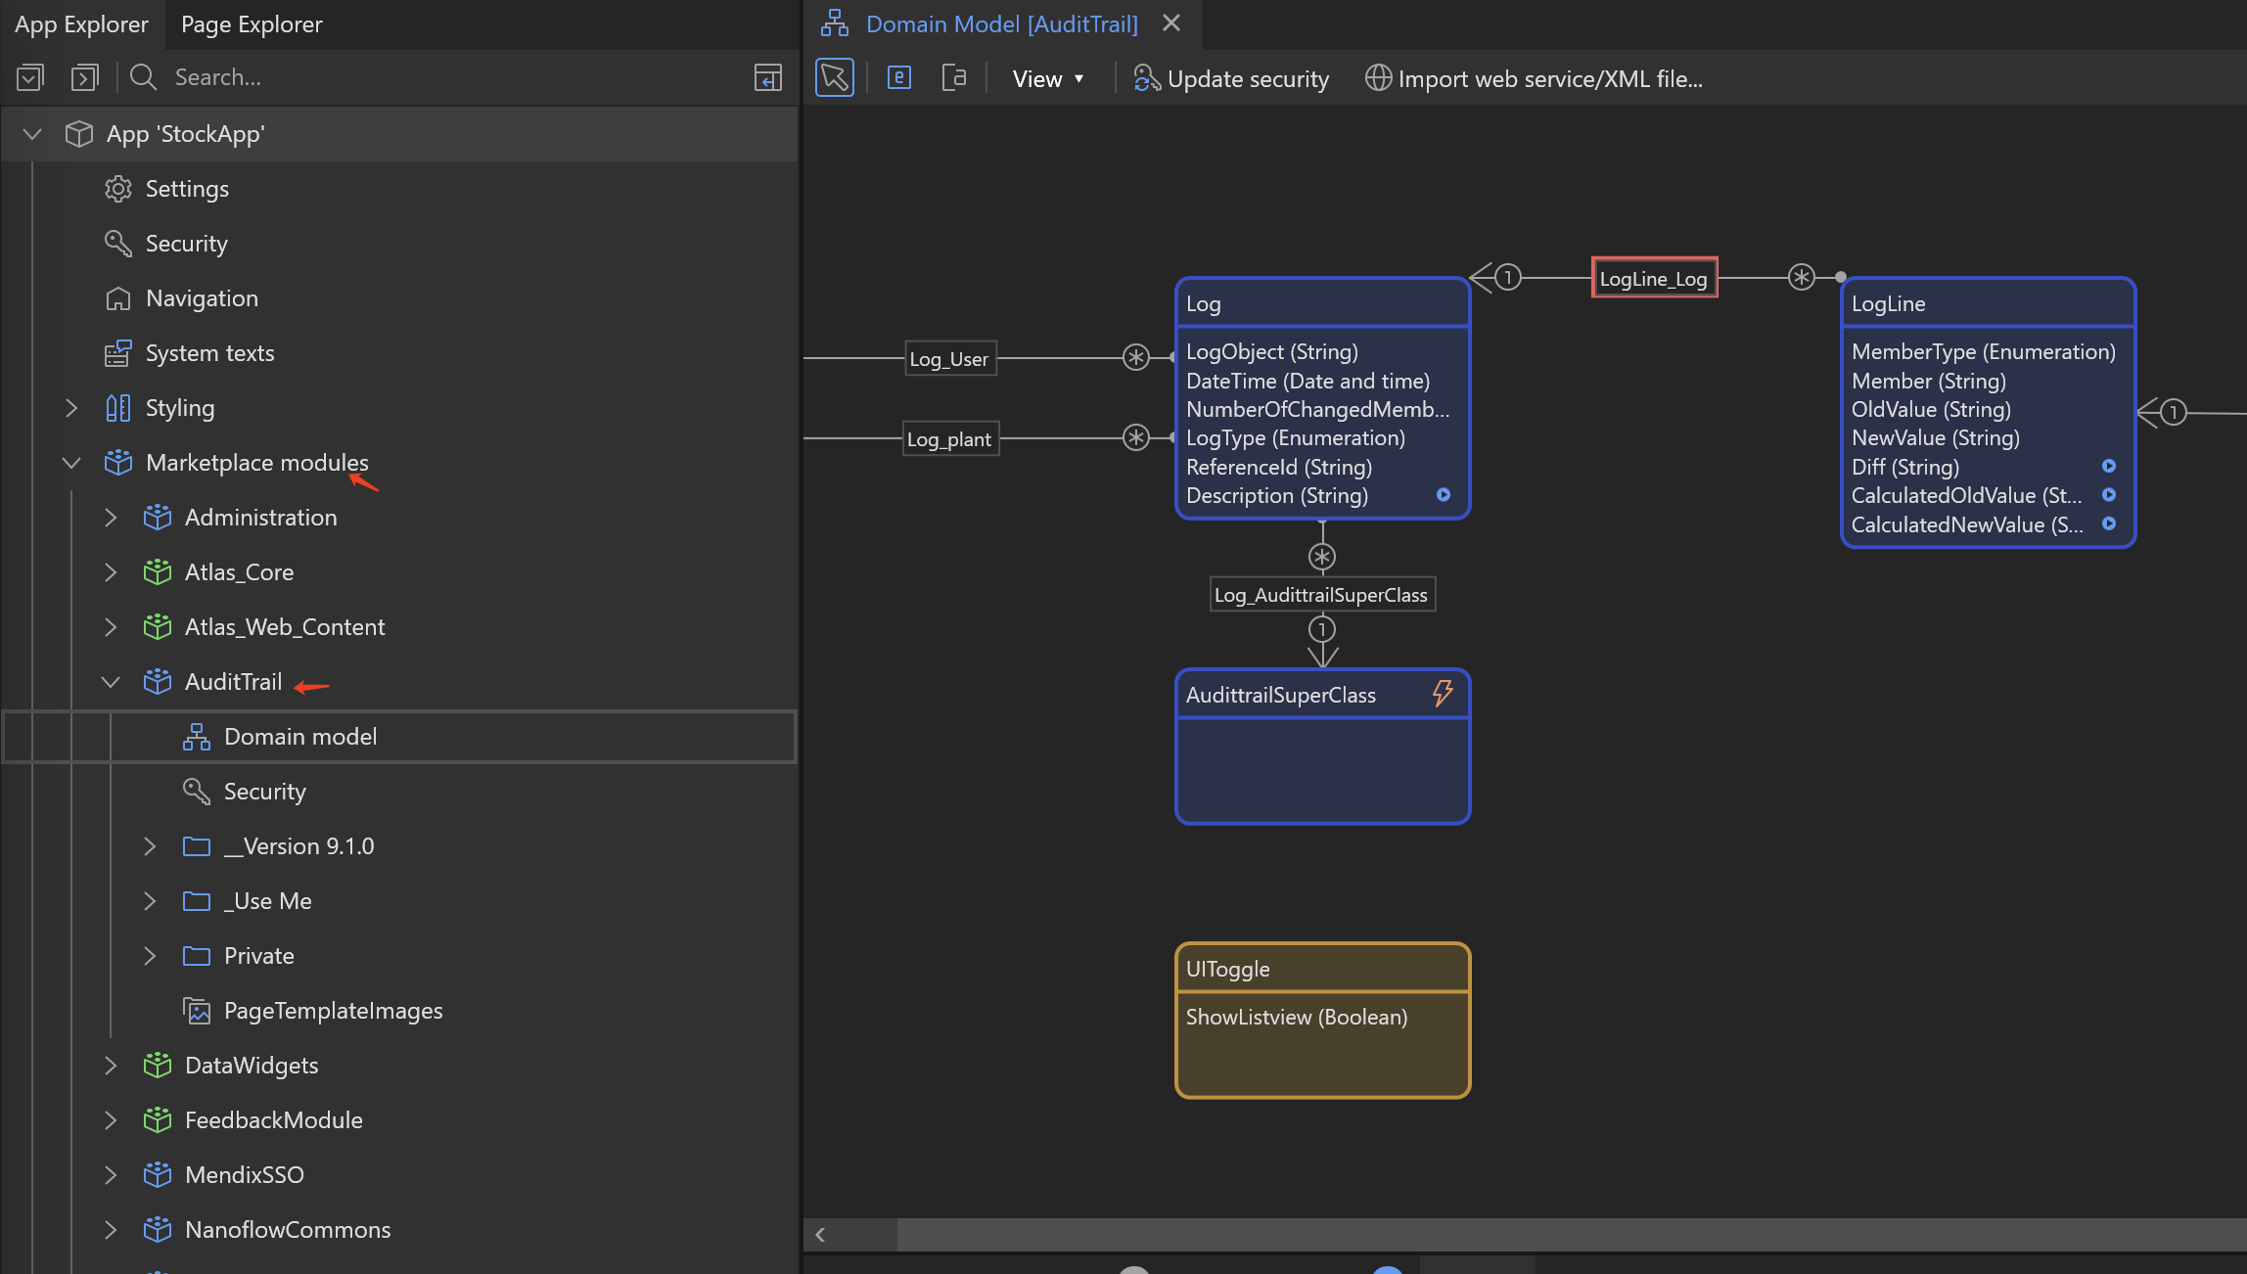Click Update security button
This screenshot has height=1274, width=2247.
pyautogui.click(x=1231, y=78)
